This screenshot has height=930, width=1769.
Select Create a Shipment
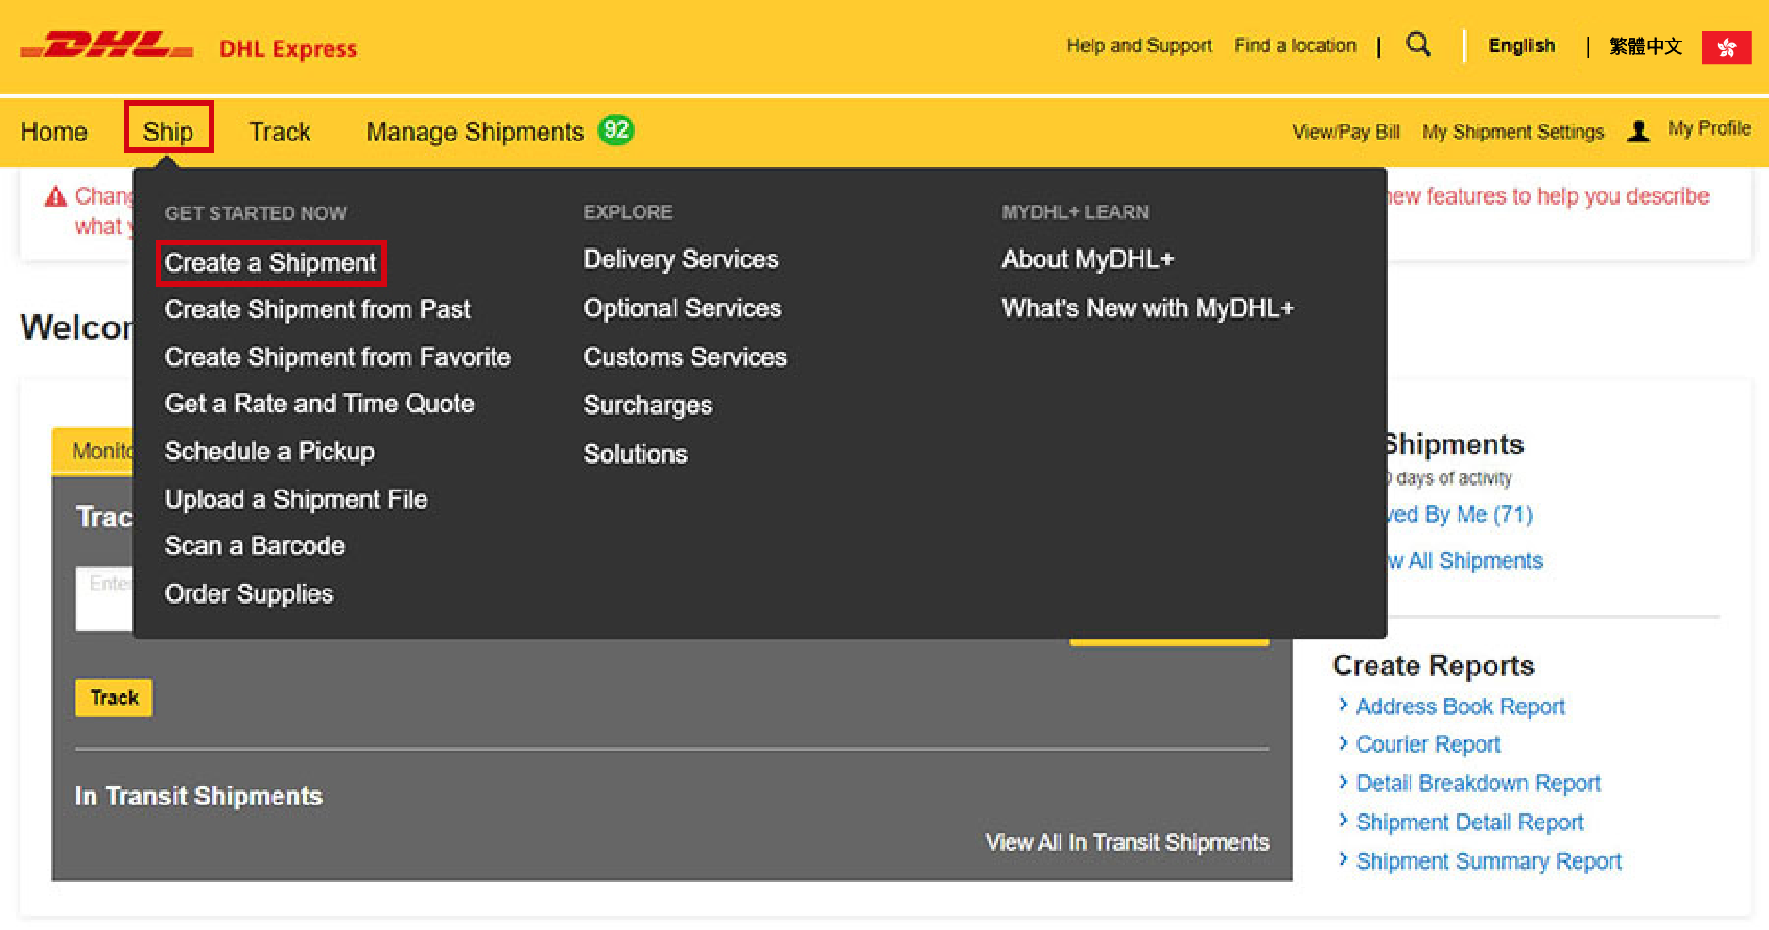(x=271, y=262)
